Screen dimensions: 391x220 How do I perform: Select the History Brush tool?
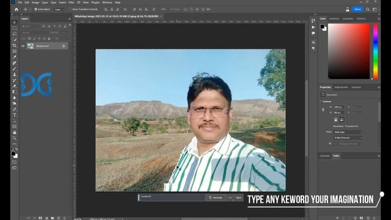coord(15,80)
